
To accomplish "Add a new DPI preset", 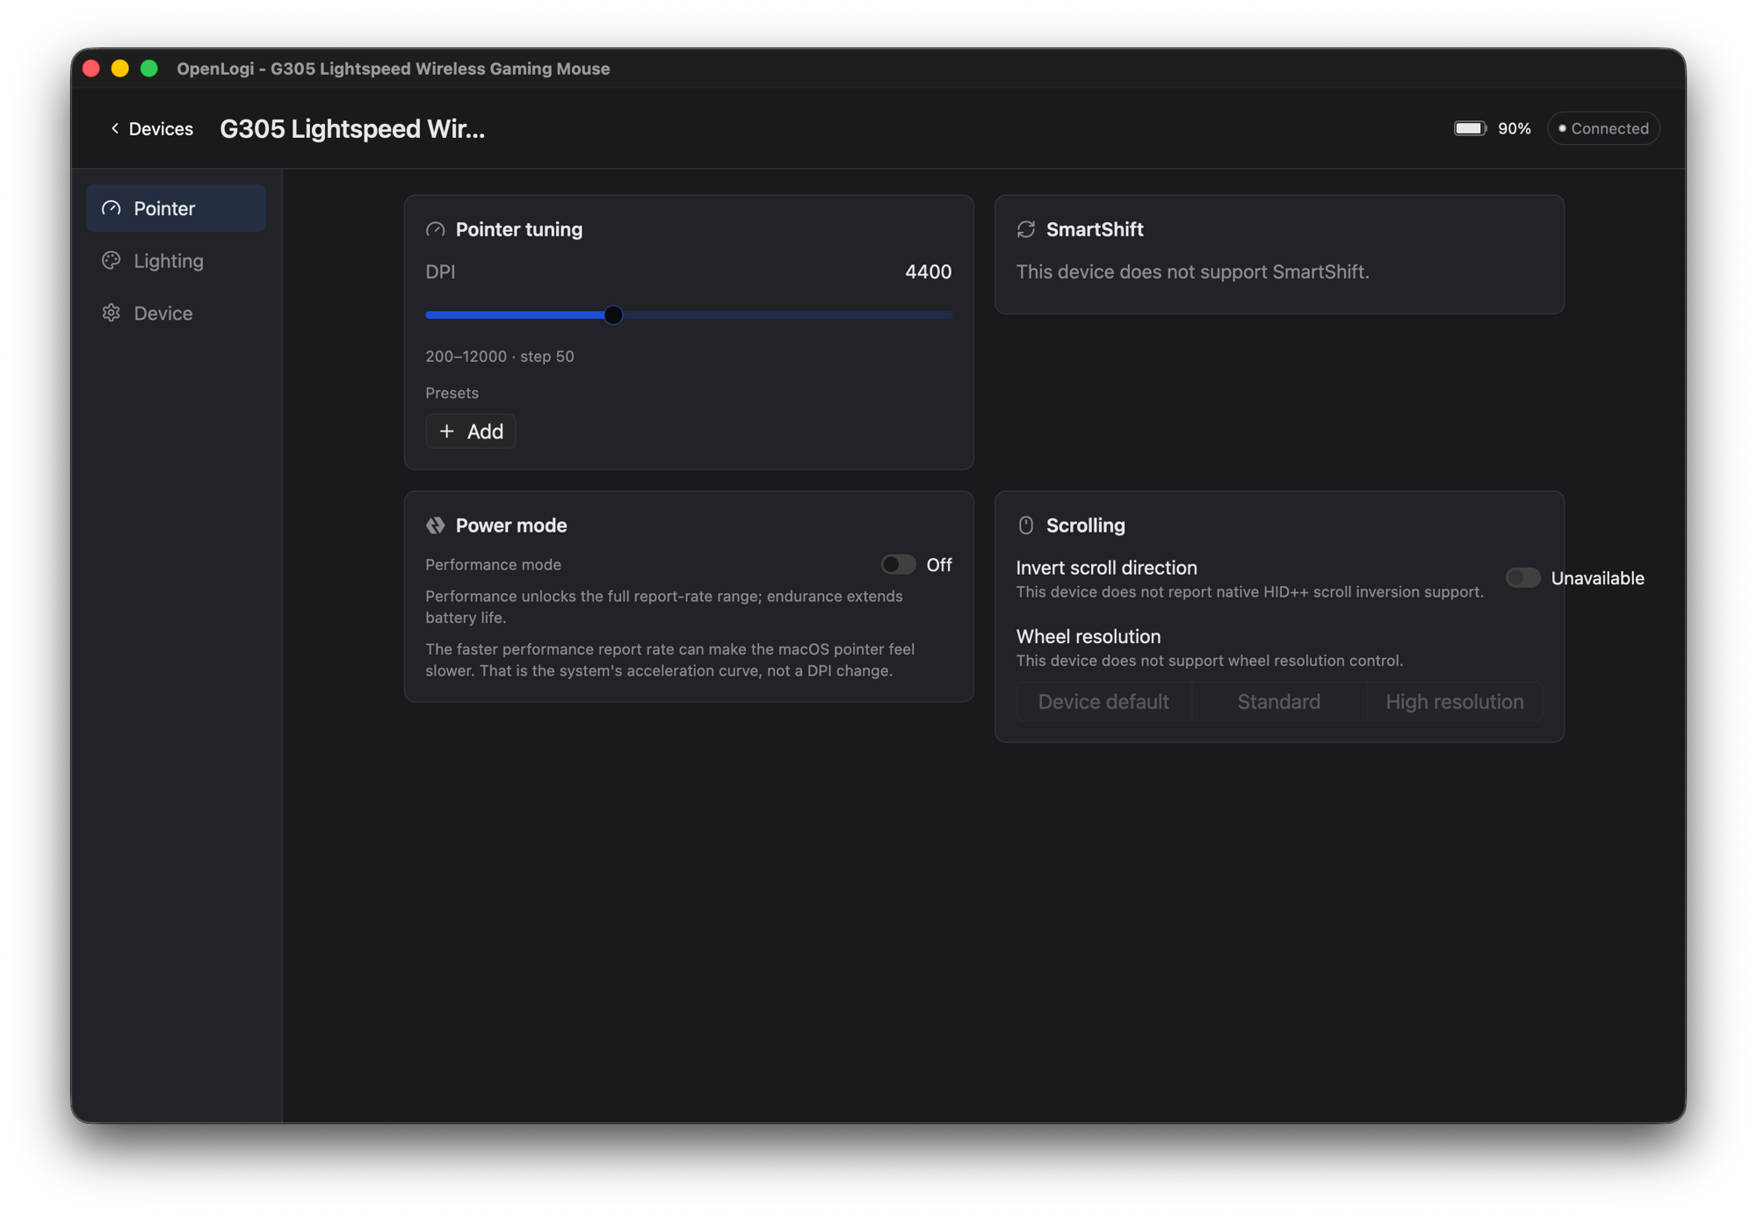I will (x=471, y=431).
